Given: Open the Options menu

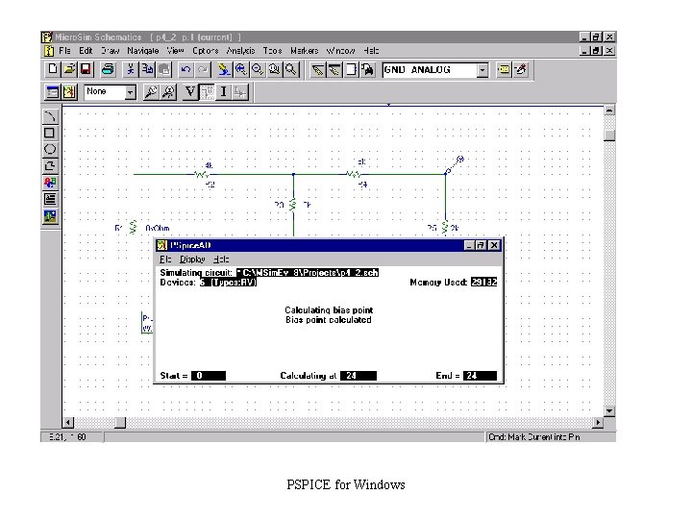Looking at the screenshot, I should click(x=206, y=50).
